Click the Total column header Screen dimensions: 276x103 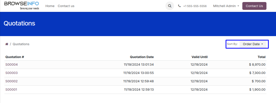pos(261,57)
